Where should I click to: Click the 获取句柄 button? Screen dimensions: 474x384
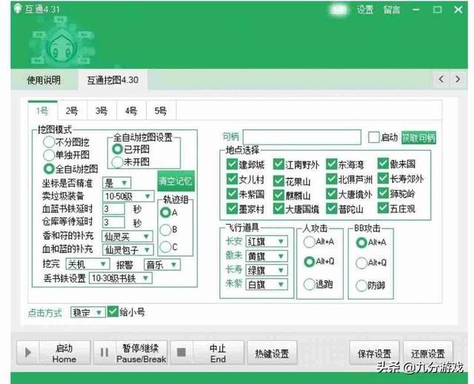click(418, 138)
